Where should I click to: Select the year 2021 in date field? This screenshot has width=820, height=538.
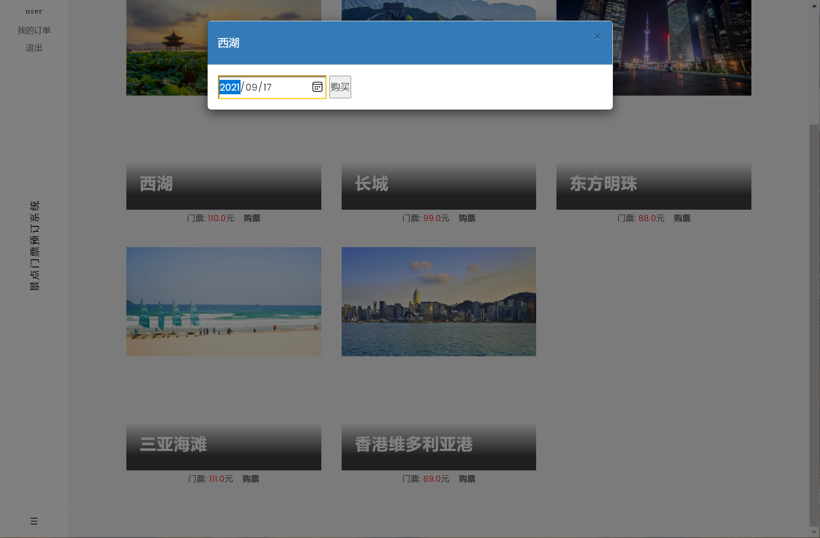[230, 87]
